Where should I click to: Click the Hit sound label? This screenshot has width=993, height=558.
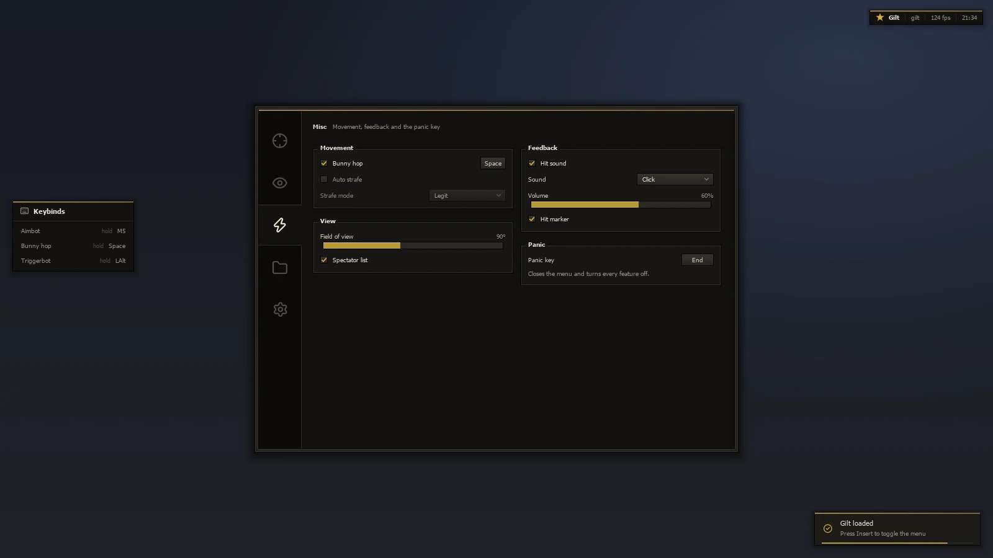click(553, 163)
